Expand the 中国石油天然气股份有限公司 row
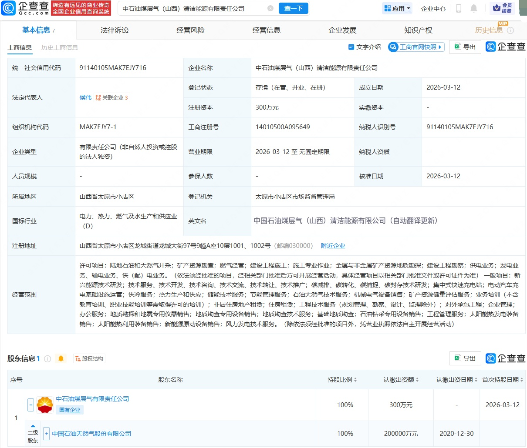527x448 pixels. (47, 434)
